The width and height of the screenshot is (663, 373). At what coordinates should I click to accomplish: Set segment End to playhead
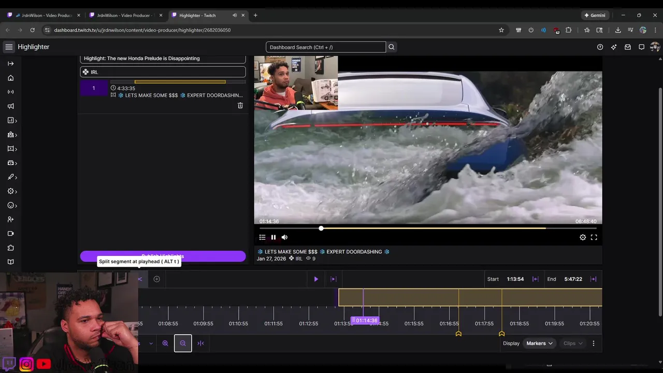[x=593, y=279]
